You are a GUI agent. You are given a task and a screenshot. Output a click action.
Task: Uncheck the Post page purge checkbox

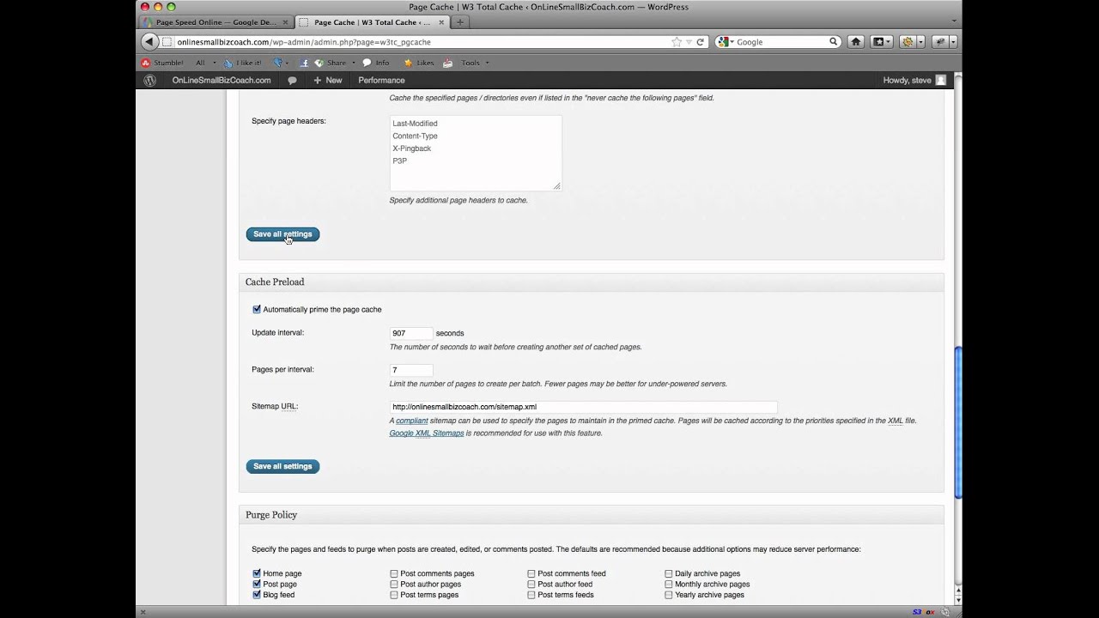(257, 584)
